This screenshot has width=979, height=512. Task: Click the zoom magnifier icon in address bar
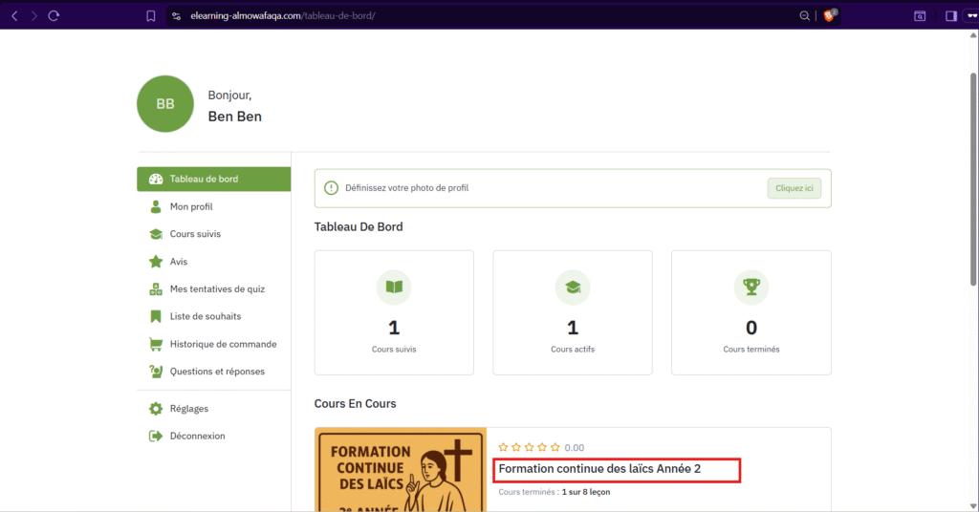click(x=805, y=15)
